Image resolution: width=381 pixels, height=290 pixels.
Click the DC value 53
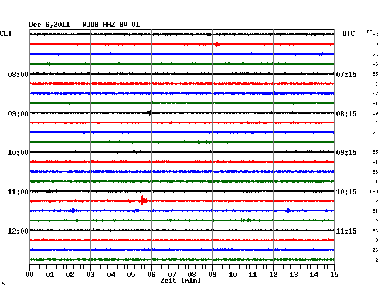coord(375,35)
